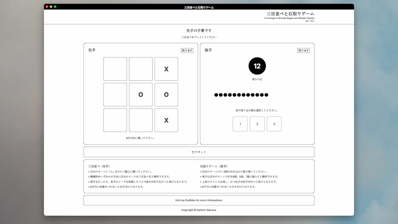Click the 三目並べと石取りゲーム page heading
Image resolution: width=398 pixels, height=224 pixels.
pyautogui.click(x=290, y=13)
